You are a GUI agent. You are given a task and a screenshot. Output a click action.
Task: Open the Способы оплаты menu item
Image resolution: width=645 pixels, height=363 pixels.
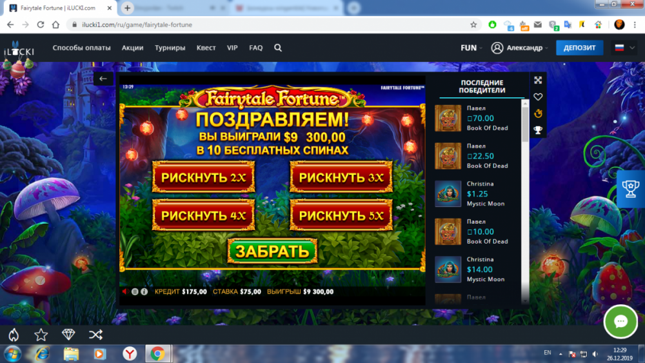tap(81, 48)
